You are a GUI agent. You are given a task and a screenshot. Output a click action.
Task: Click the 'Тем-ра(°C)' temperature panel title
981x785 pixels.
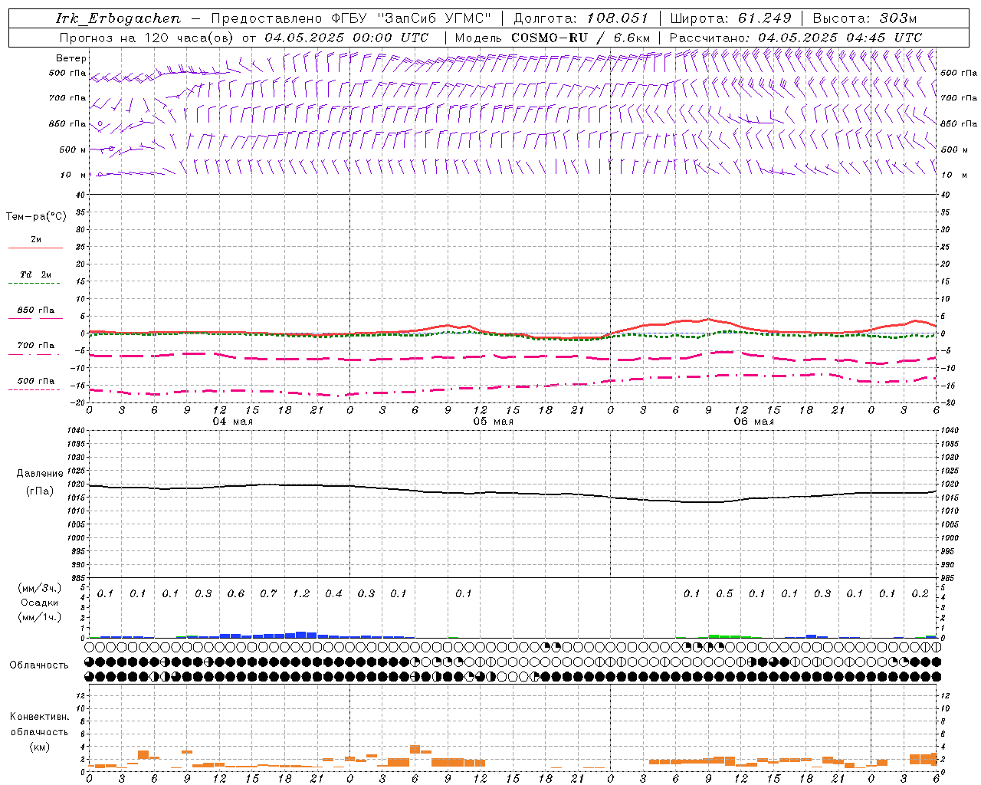(36, 217)
